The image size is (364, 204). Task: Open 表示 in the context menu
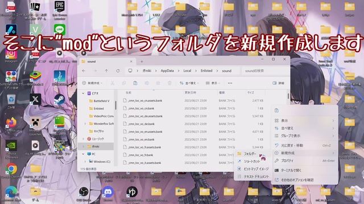click(x=305, y=121)
